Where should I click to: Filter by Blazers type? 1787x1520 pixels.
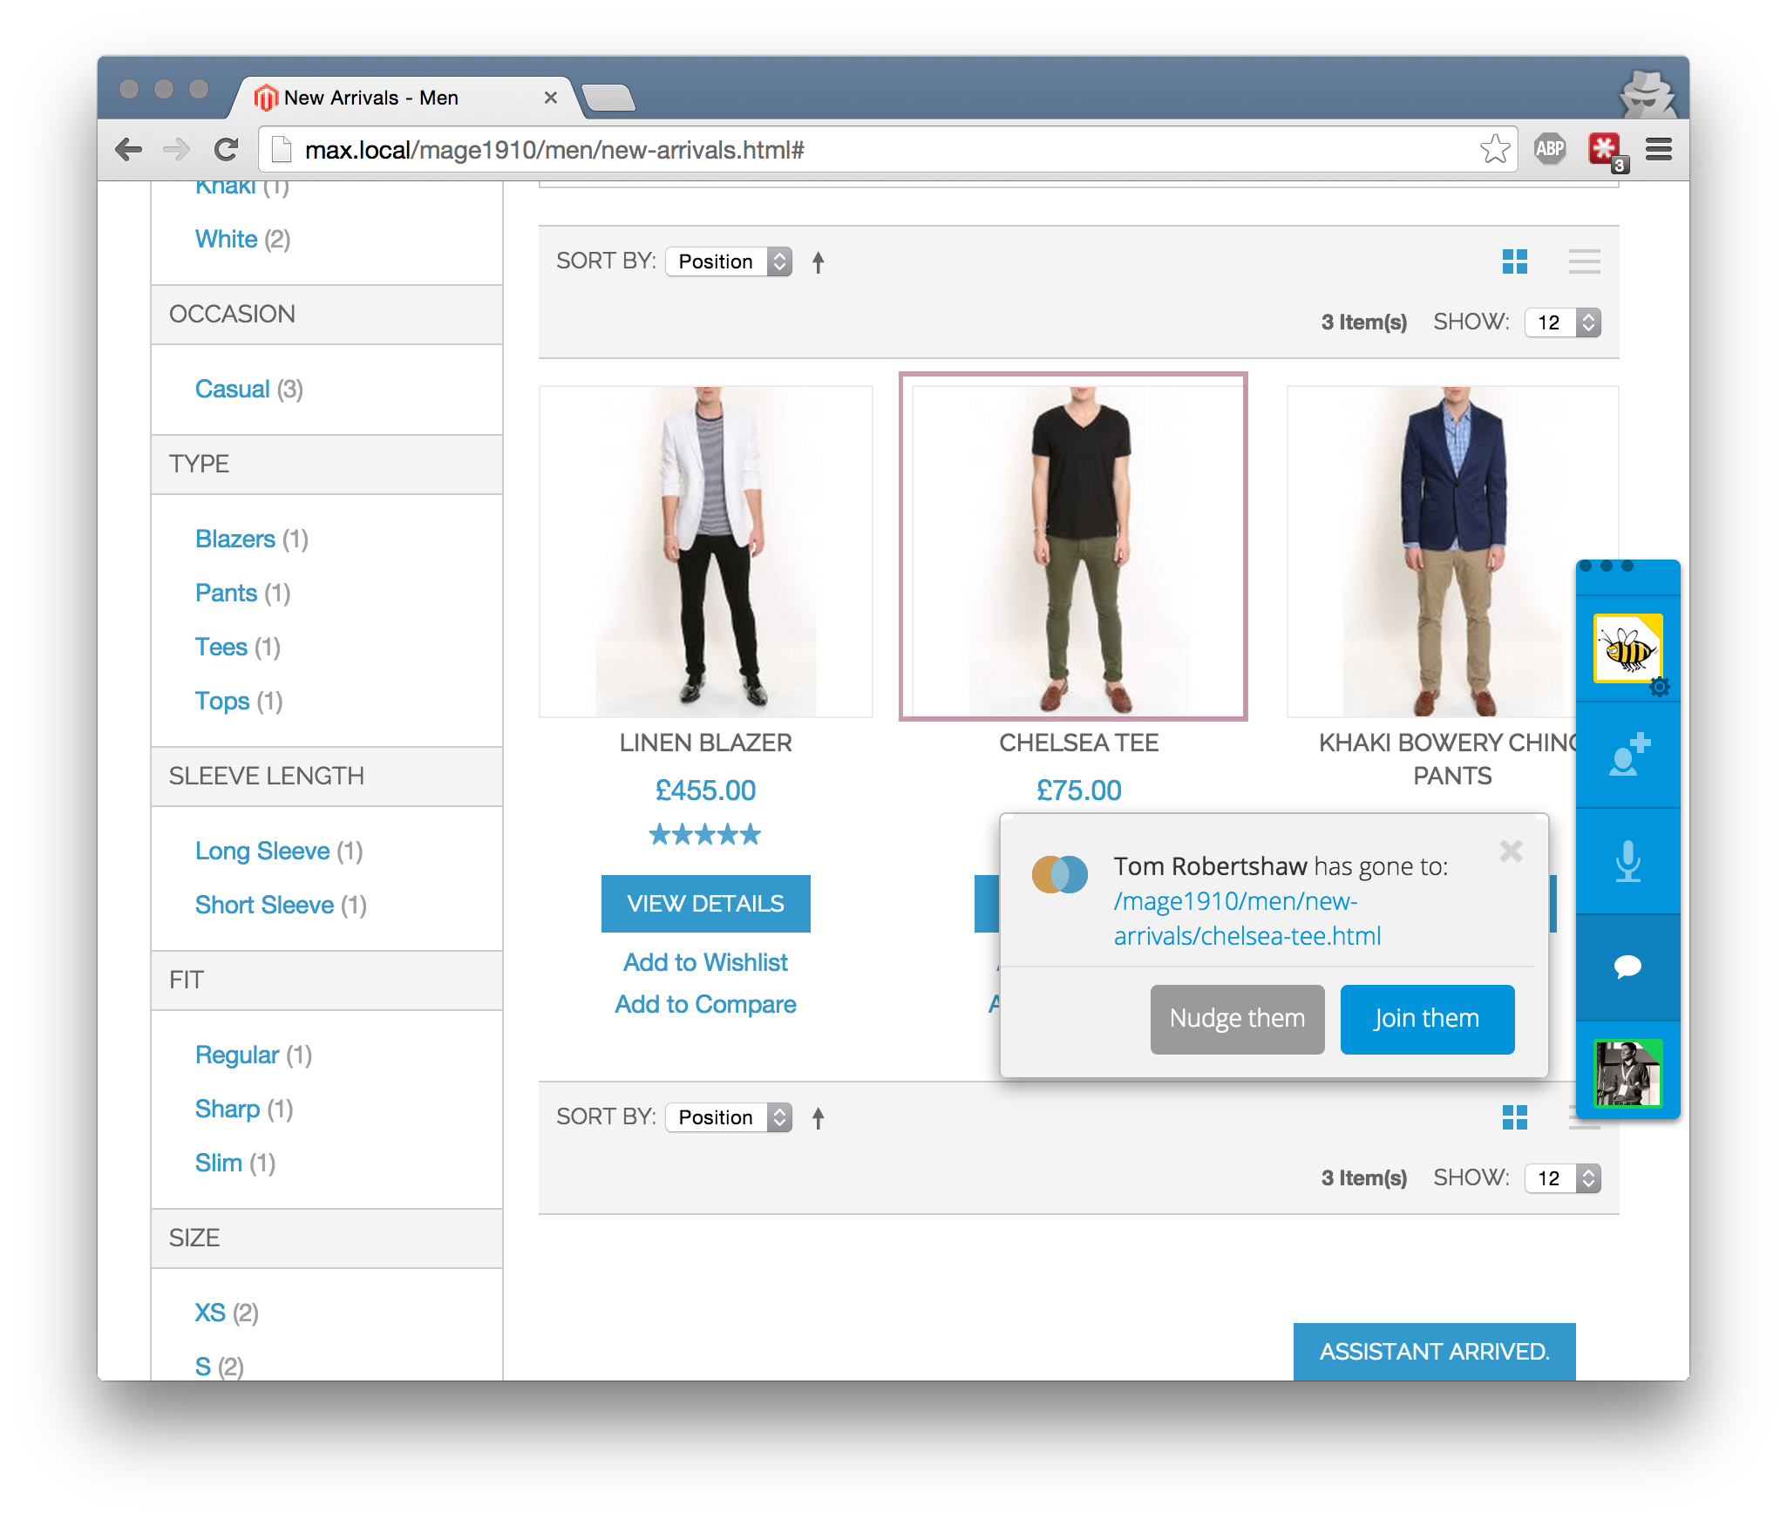point(234,539)
